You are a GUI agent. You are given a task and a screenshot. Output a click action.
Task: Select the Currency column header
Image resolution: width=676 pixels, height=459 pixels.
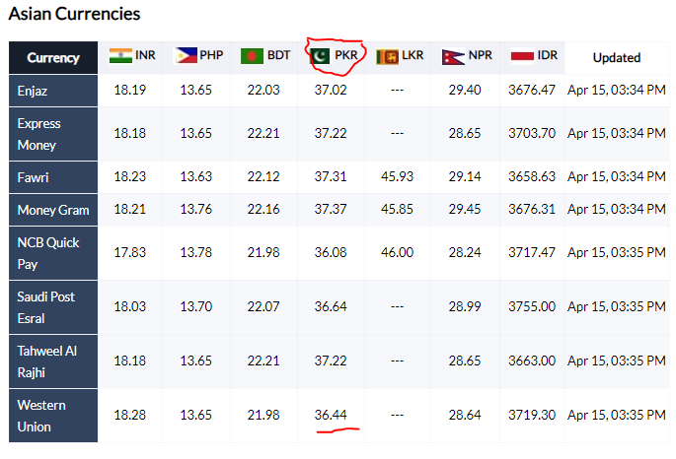53,58
